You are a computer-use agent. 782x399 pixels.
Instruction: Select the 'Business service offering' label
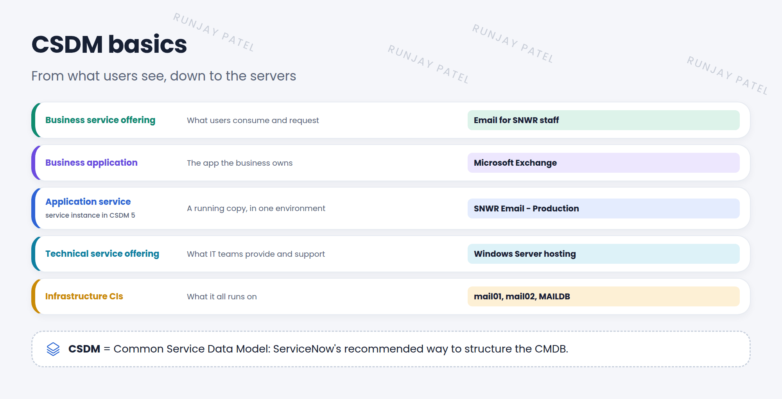(x=100, y=120)
